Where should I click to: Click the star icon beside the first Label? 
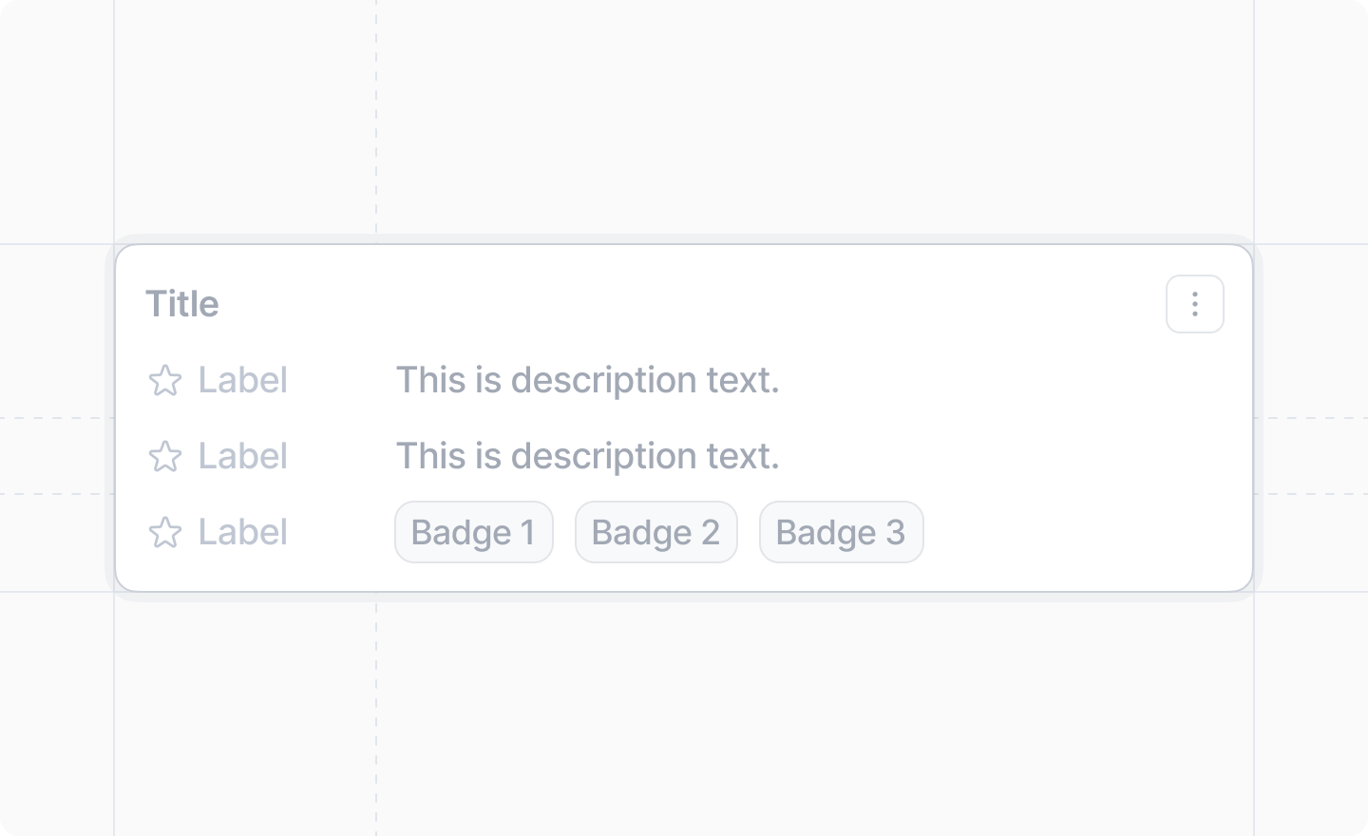point(165,381)
